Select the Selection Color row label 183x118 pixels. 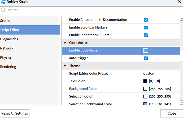[81, 96]
